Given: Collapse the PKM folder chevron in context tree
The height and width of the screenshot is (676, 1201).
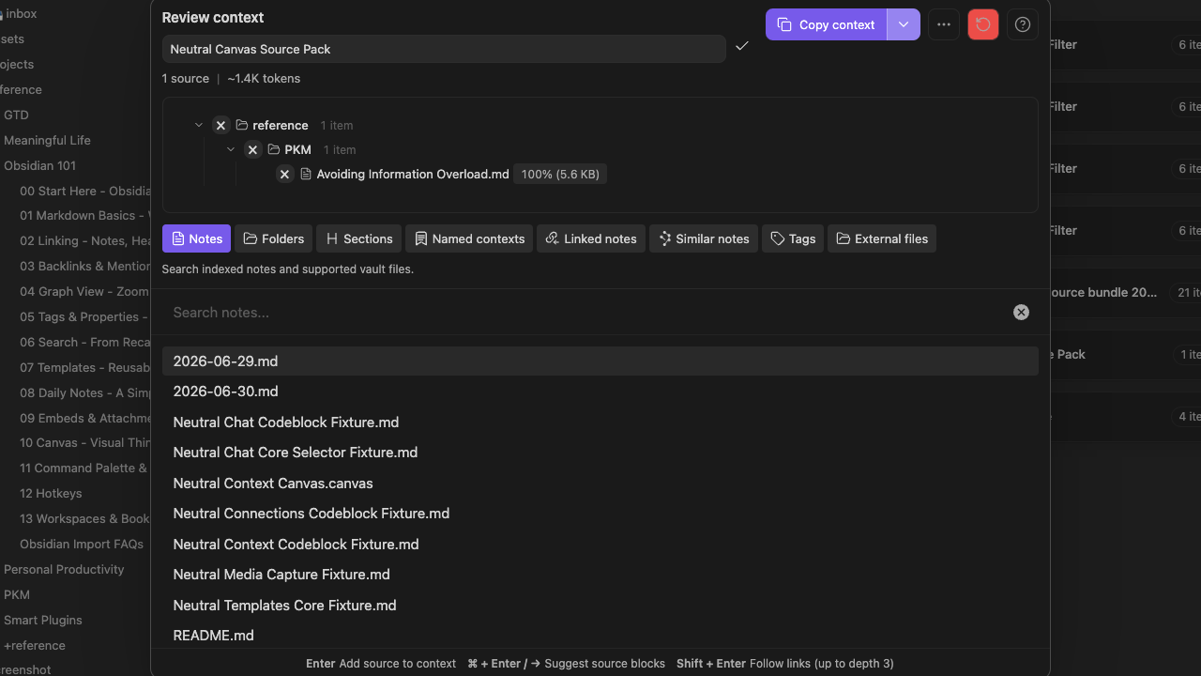Looking at the screenshot, I should [x=231, y=149].
